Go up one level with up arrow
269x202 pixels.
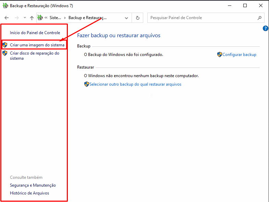32,18
